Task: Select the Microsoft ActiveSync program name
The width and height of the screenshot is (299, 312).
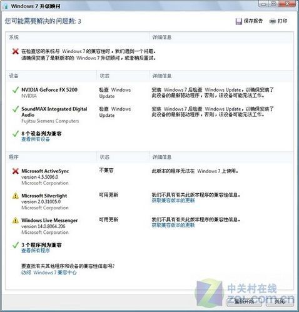Action: [45, 171]
